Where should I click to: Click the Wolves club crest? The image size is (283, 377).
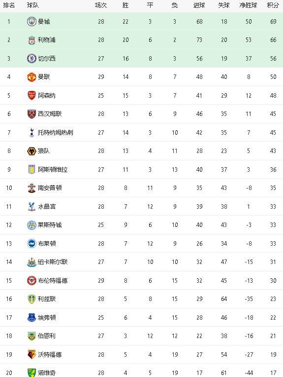(x=31, y=151)
